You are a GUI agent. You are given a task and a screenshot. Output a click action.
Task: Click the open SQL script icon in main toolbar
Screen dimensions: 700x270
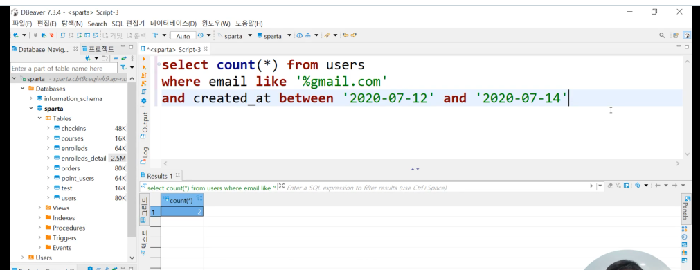pyautogui.click(x=62, y=35)
